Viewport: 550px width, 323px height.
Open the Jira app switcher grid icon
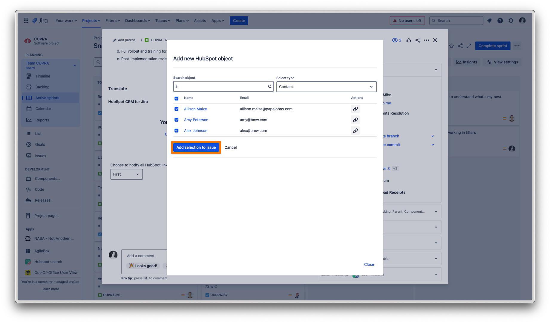(x=26, y=21)
